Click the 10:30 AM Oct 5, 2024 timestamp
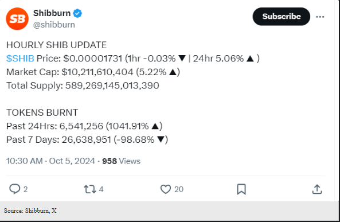340x222 pixels. click(x=50, y=161)
